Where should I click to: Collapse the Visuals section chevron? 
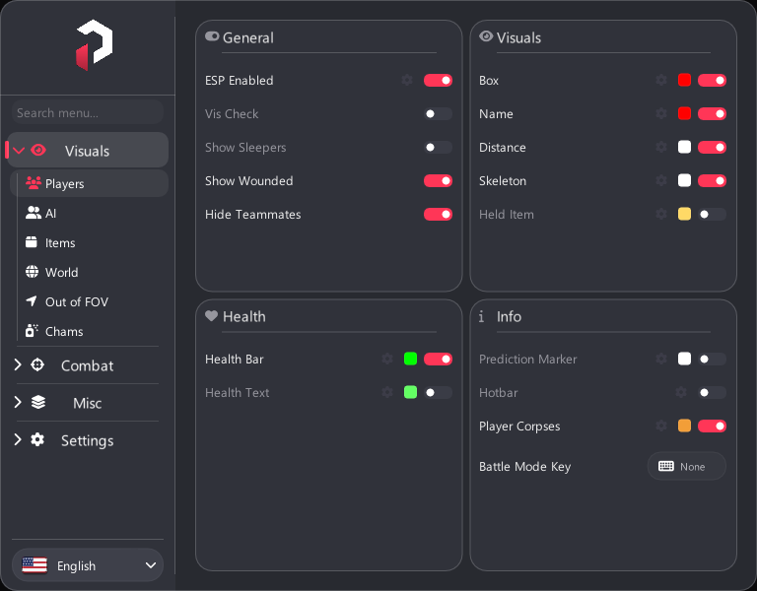[19, 150]
